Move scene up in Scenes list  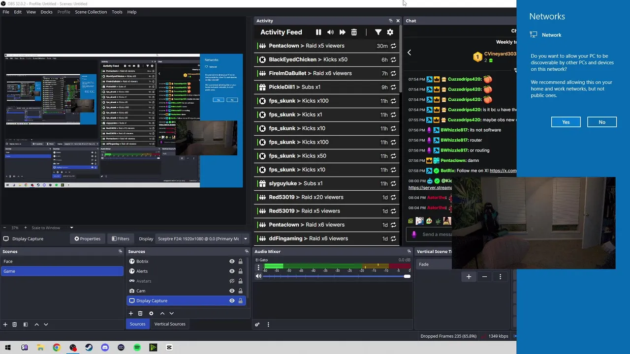tap(36, 324)
